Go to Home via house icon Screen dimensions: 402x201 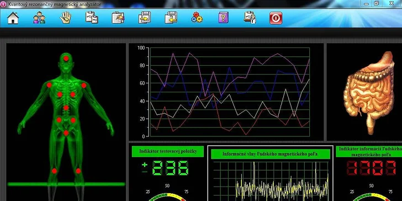tap(13, 18)
